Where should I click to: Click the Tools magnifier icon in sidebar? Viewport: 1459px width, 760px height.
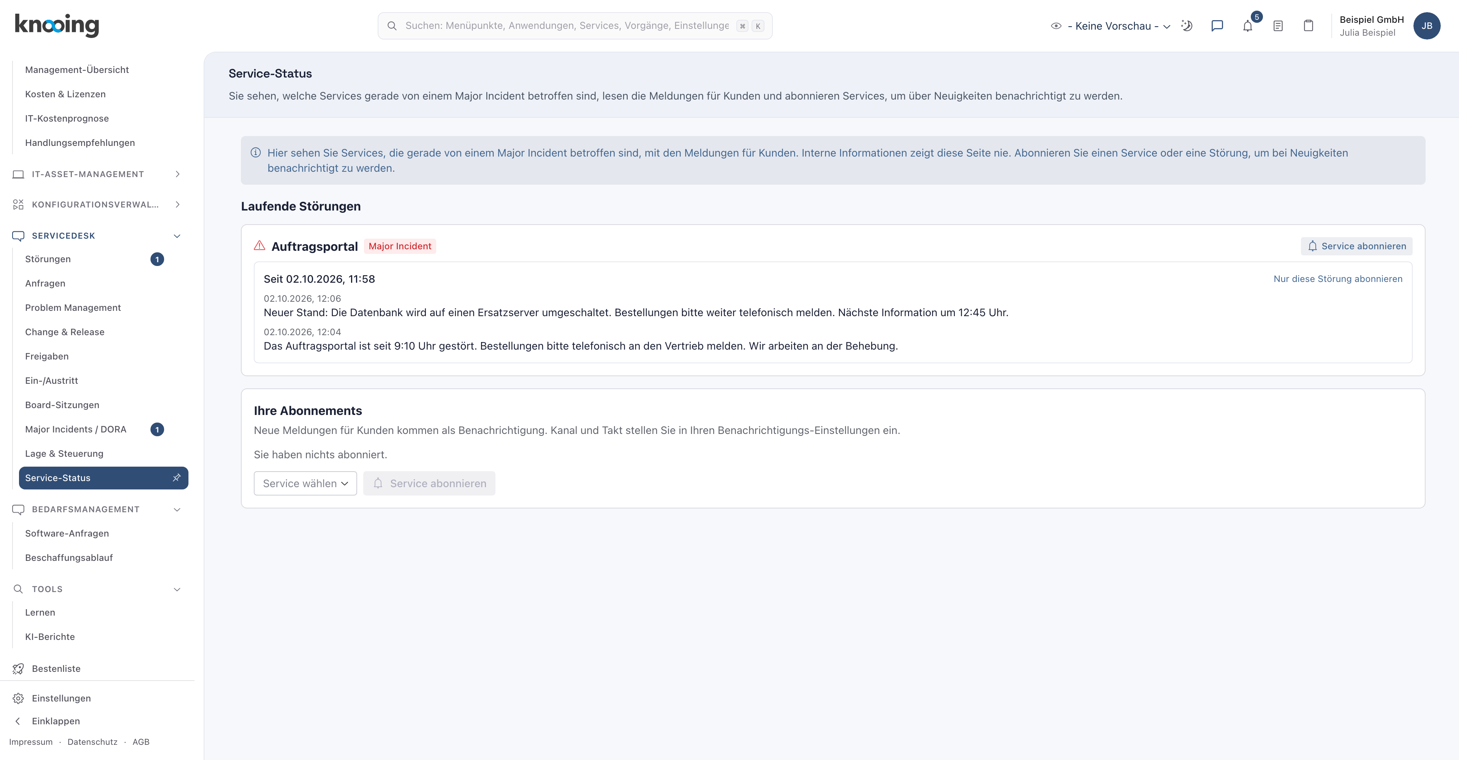pyautogui.click(x=18, y=589)
